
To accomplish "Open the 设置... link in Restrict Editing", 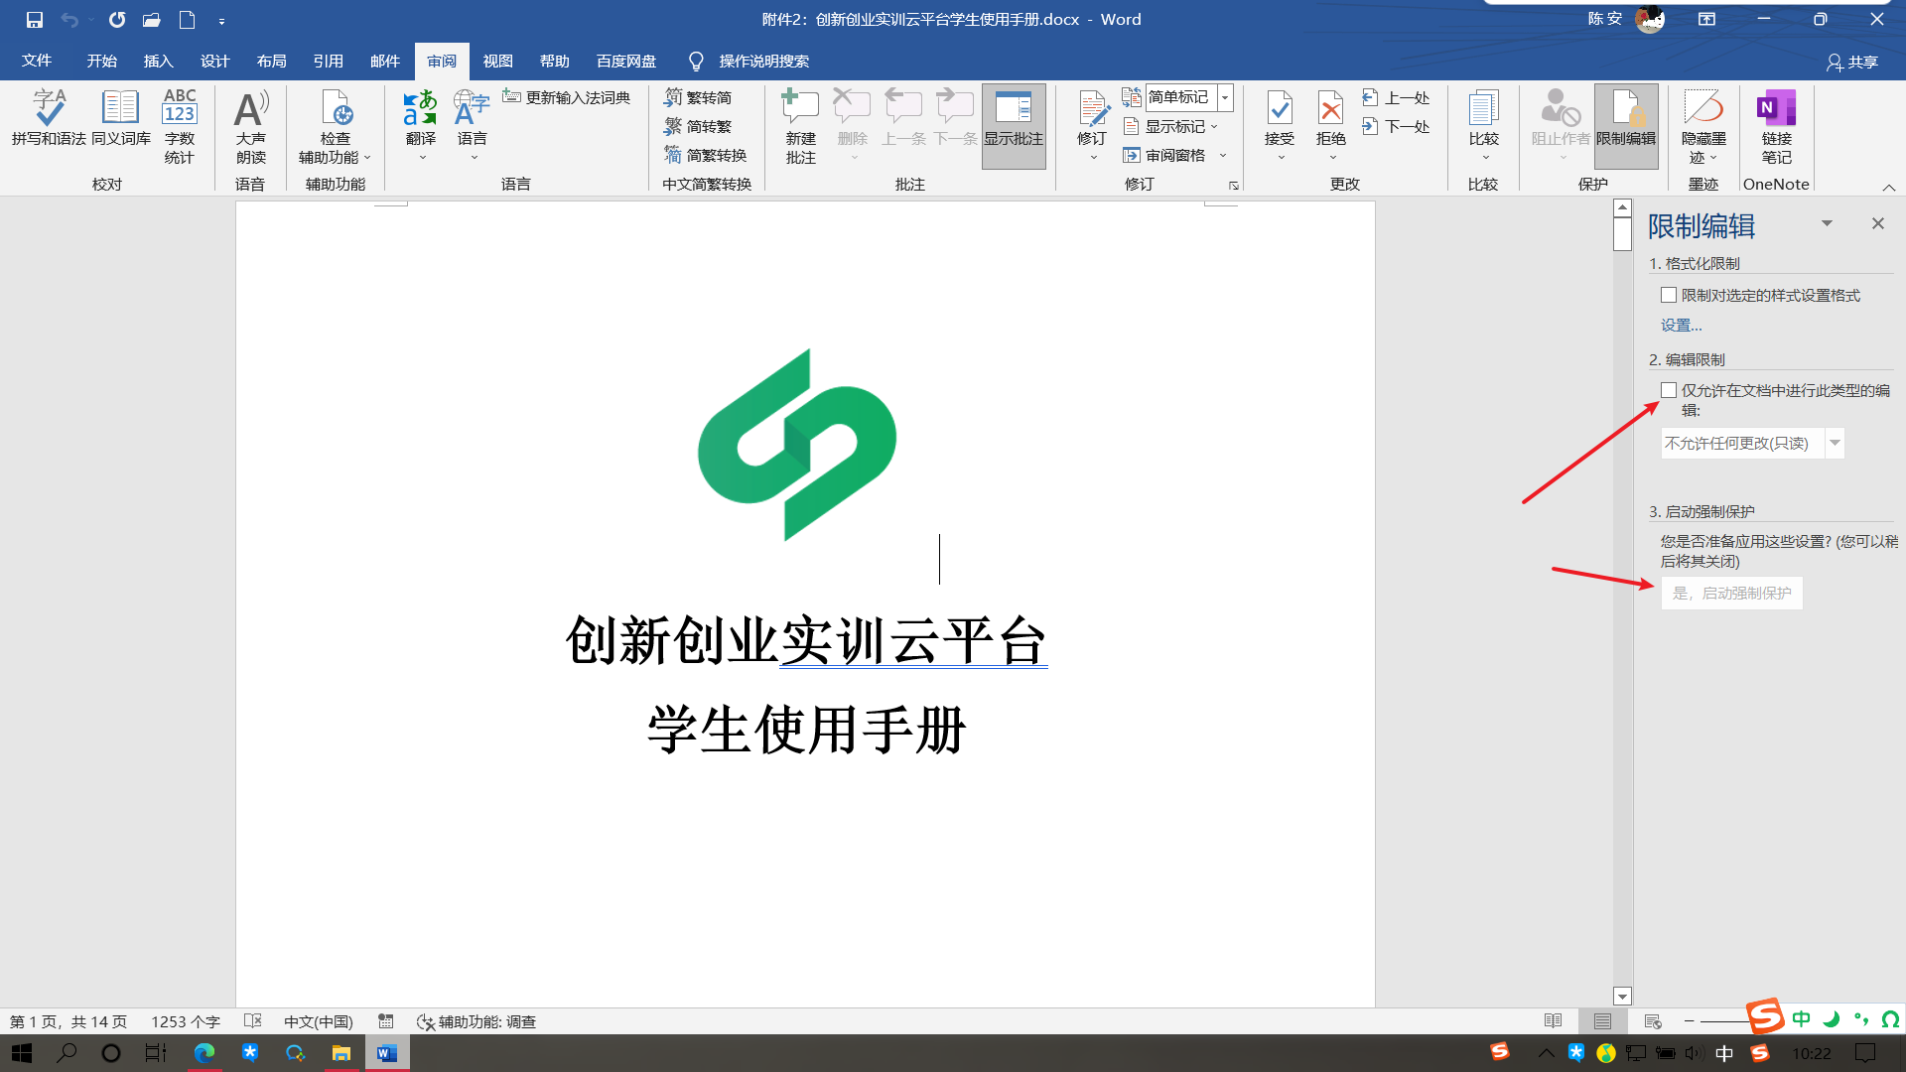I will (x=1681, y=325).
